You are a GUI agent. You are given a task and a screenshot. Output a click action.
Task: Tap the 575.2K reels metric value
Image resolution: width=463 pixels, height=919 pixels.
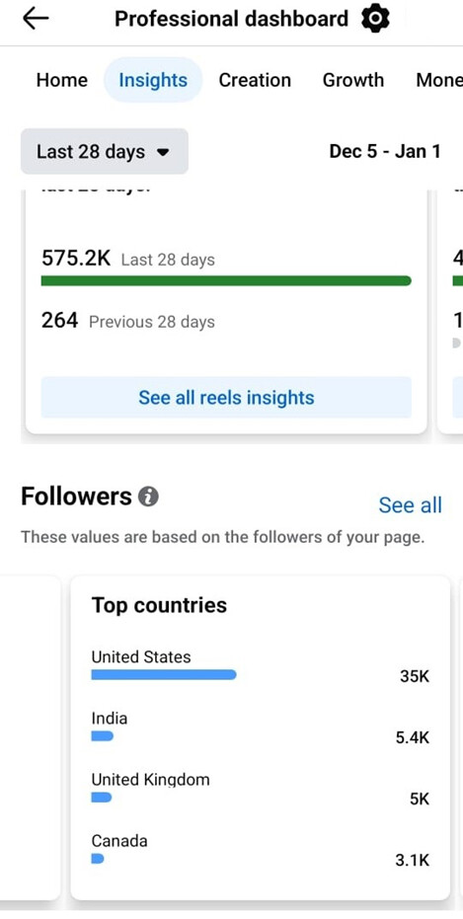[76, 258]
